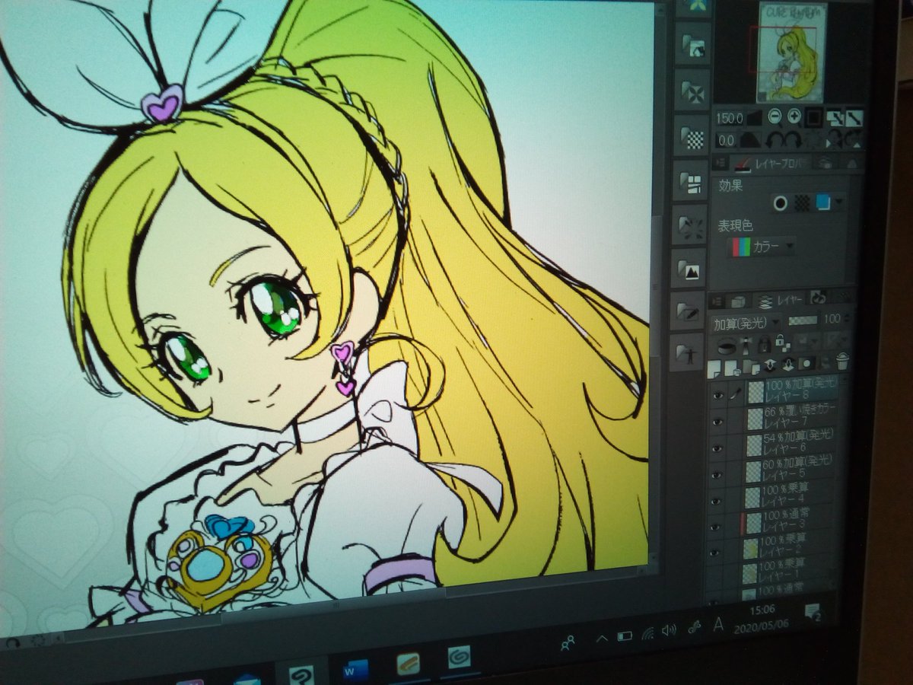
Task: Click the 0.0 rotation value field
Action: coord(726,141)
